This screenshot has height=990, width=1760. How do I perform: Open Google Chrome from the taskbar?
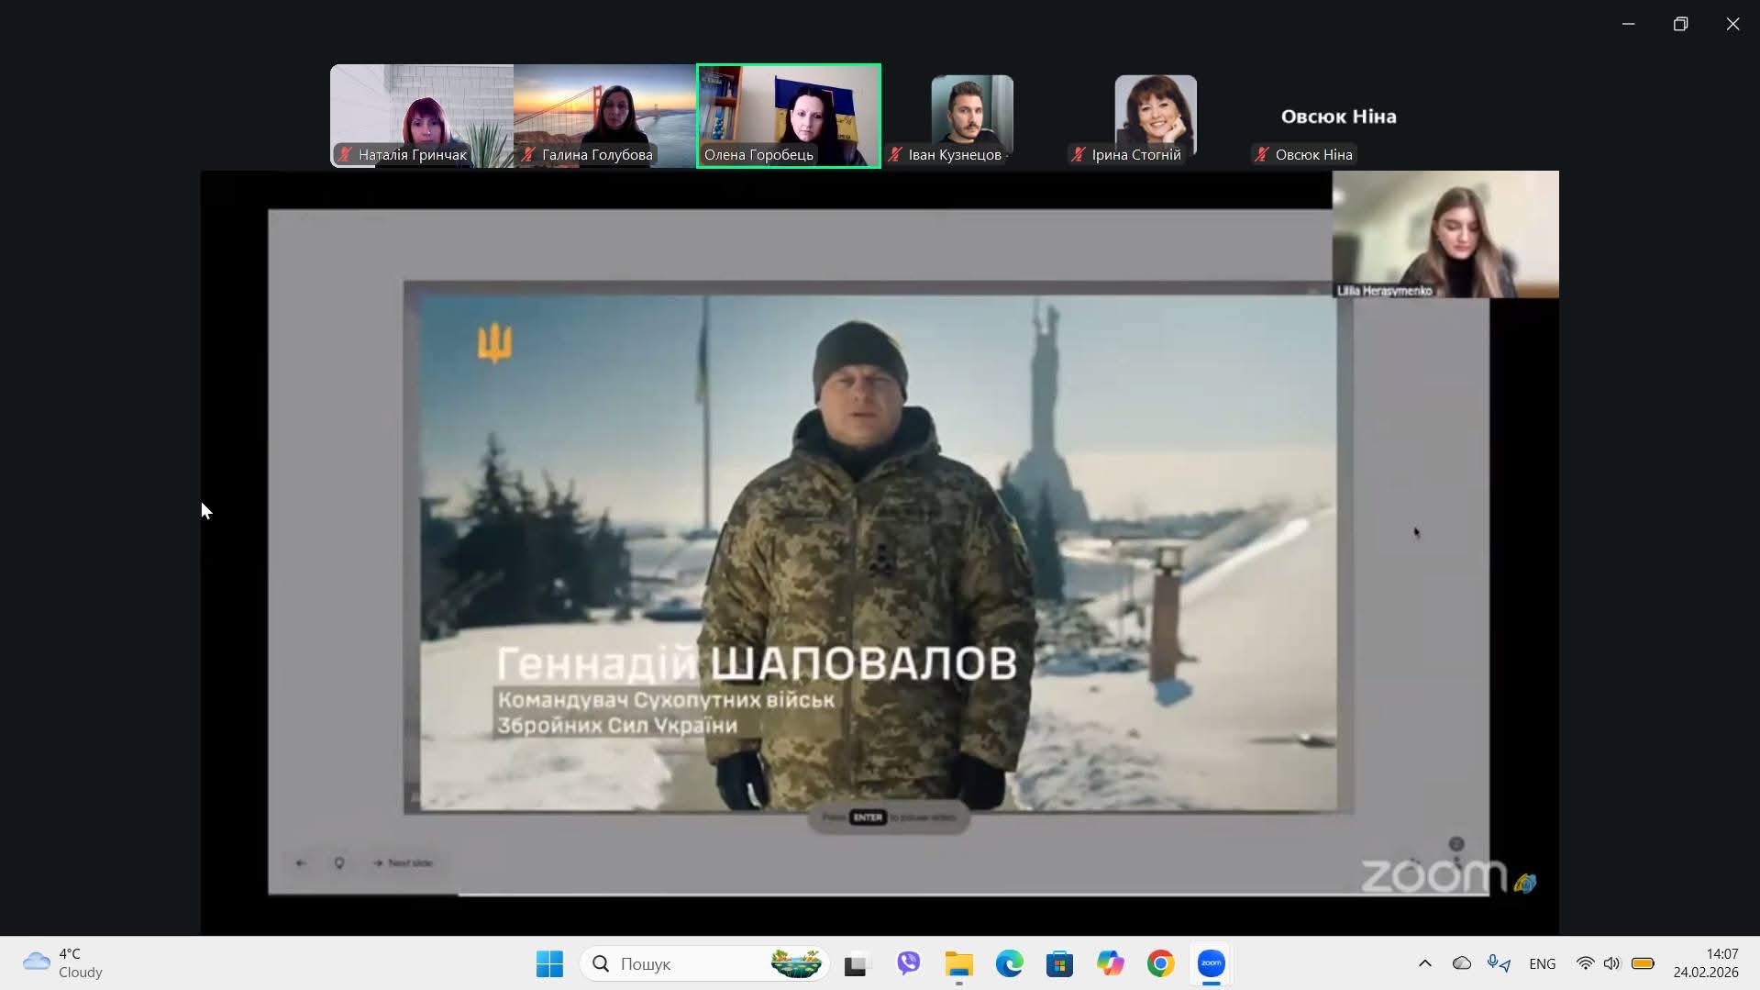click(1160, 963)
